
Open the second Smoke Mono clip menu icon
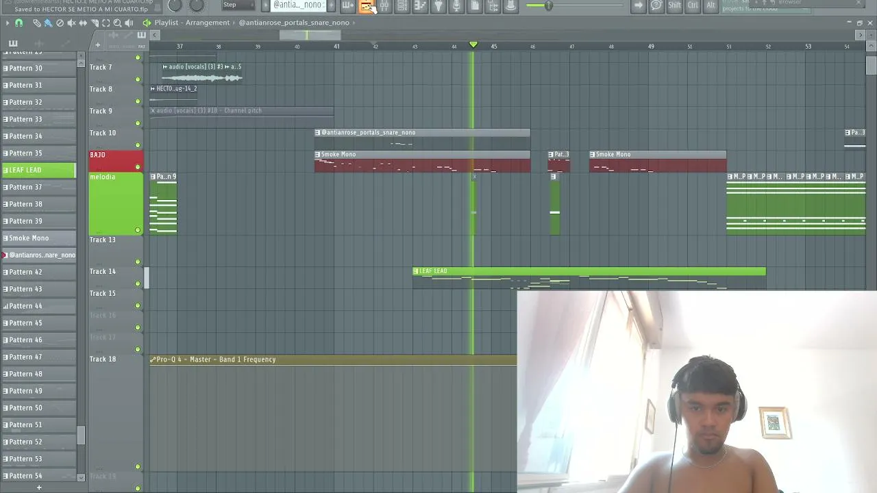point(593,155)
